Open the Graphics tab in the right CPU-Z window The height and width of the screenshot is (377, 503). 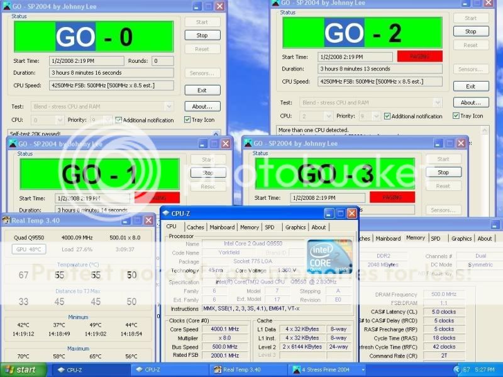tap(461, 239)
